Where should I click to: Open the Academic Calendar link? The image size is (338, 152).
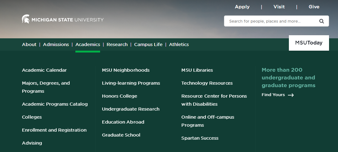coord(44,70)
